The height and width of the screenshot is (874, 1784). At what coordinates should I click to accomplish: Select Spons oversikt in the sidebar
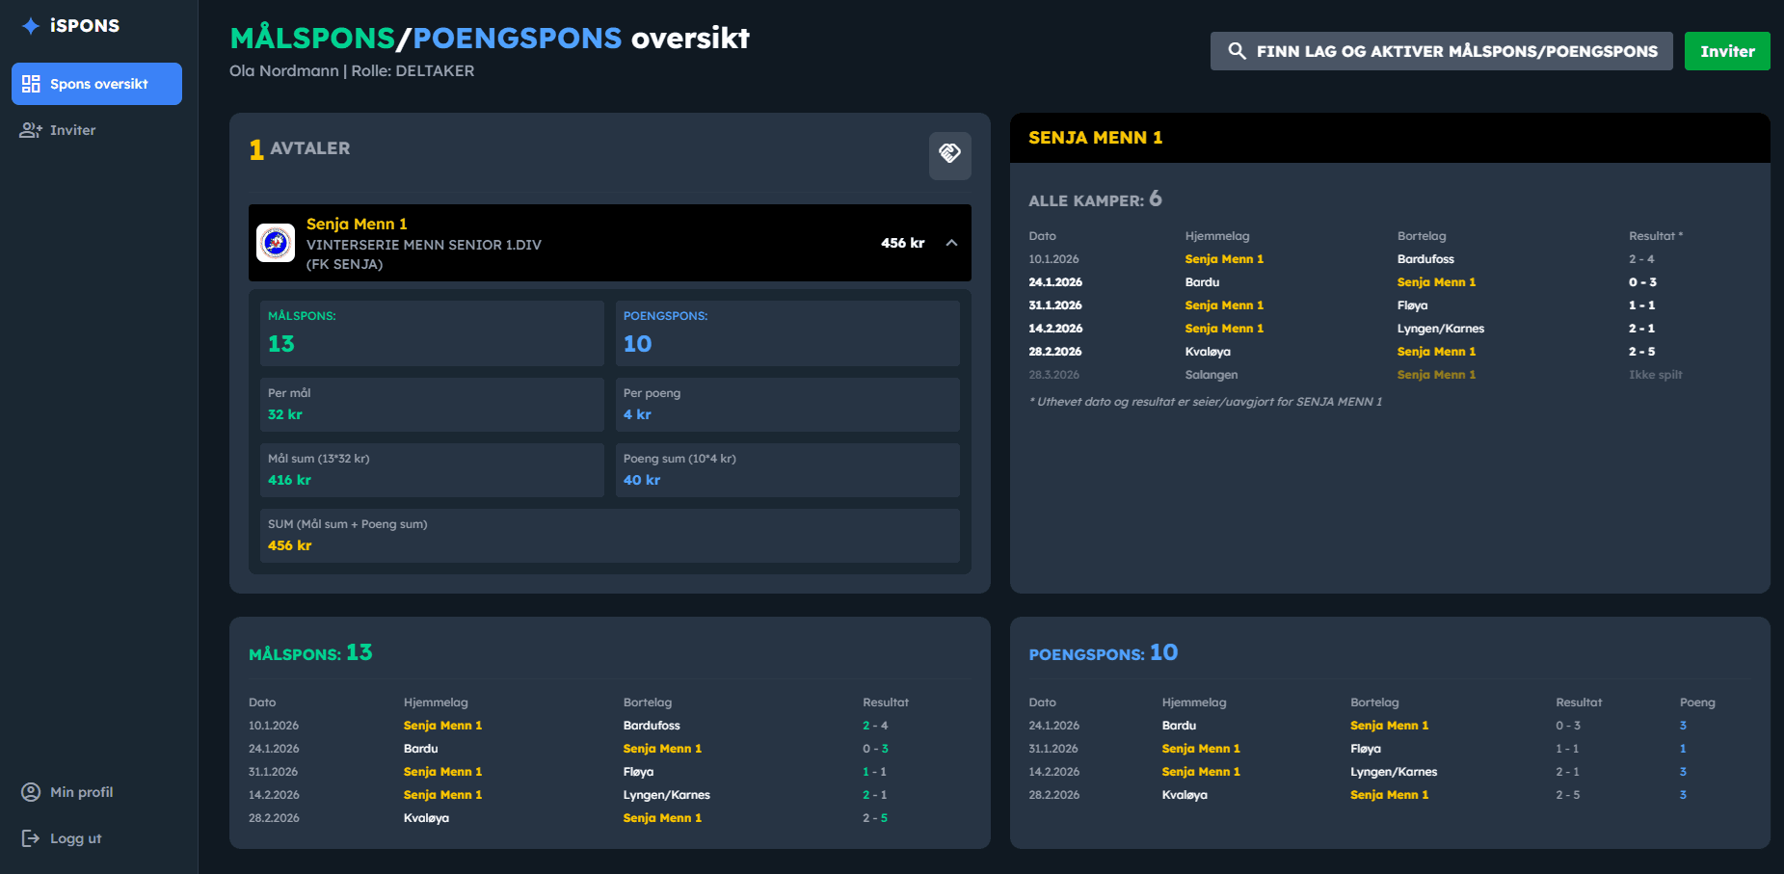tap(96, 84)
